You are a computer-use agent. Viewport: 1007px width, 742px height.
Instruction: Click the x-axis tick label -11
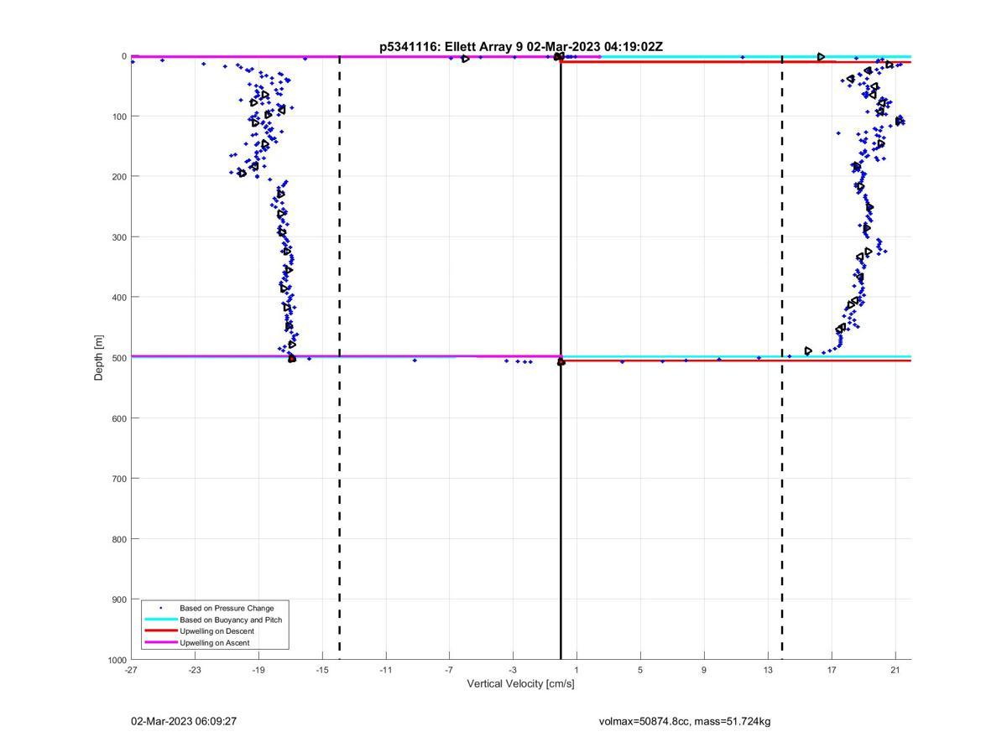point(386,670)
